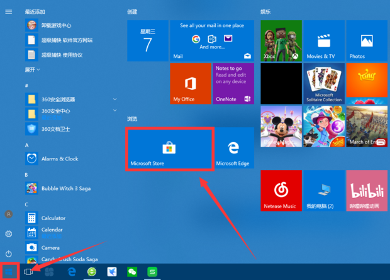The width and height of the screenshot is (390, 280).
Task: Click the A letter group header
Action: pos(26,145)
